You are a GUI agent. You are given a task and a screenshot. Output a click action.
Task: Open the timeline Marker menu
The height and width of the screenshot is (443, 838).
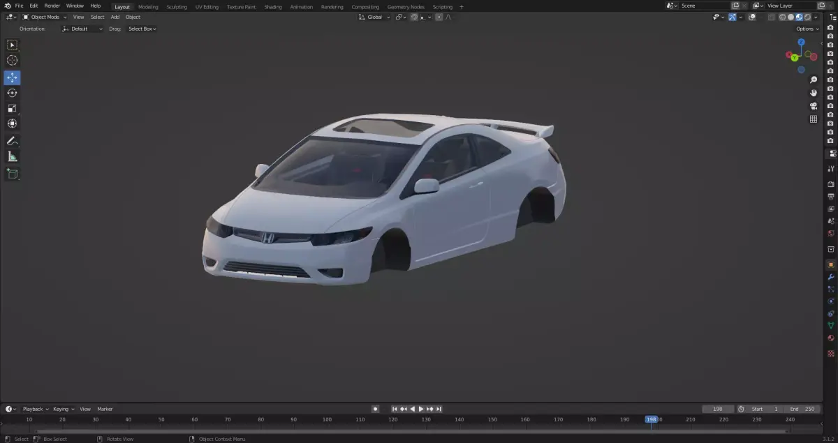tap(105, 409)
